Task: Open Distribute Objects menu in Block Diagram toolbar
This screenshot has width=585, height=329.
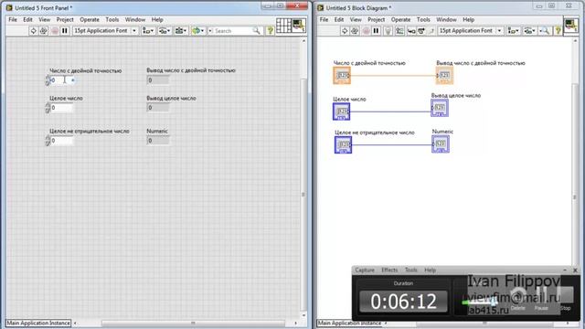Action: coord(529,30)
